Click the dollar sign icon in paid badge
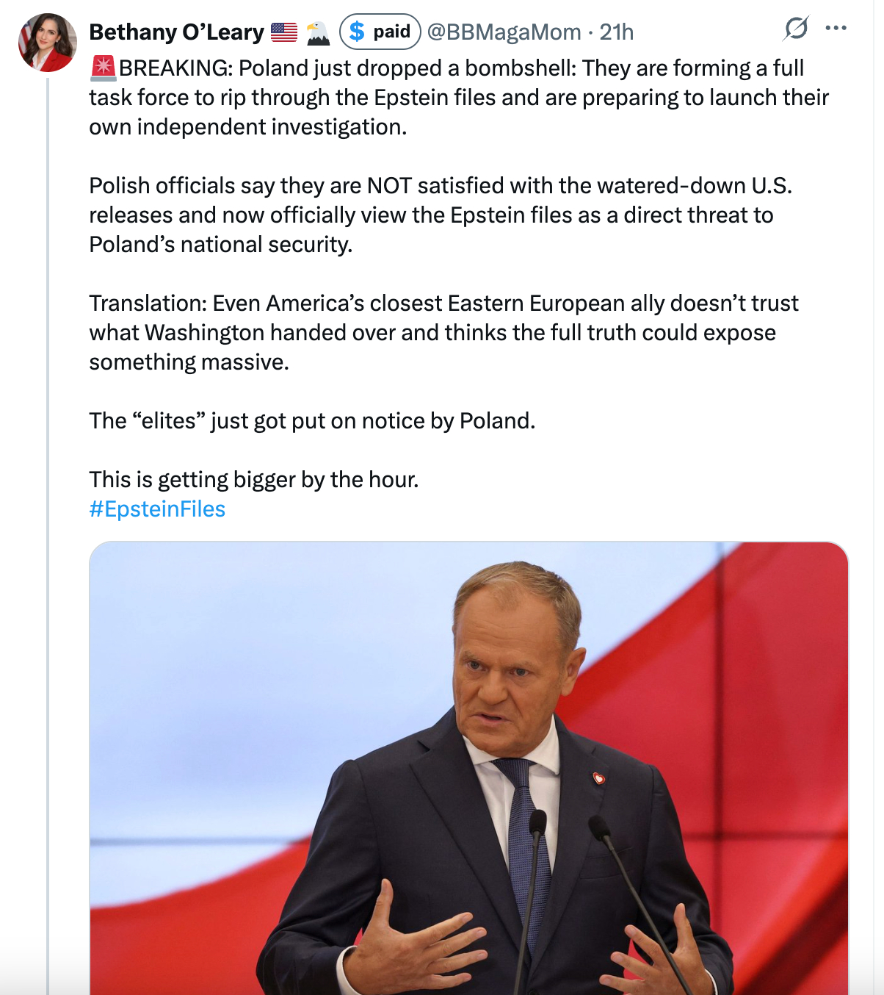 pyautogui.click(x=357, y=32)
